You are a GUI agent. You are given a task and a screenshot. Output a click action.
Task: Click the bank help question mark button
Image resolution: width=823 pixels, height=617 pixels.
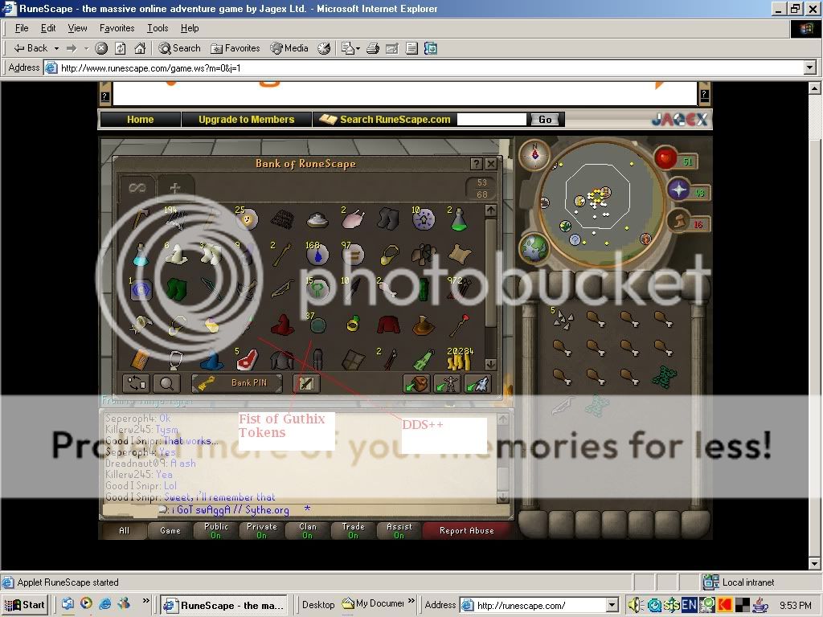[476, 164]
